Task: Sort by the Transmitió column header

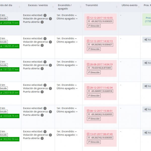Action: 92,5
